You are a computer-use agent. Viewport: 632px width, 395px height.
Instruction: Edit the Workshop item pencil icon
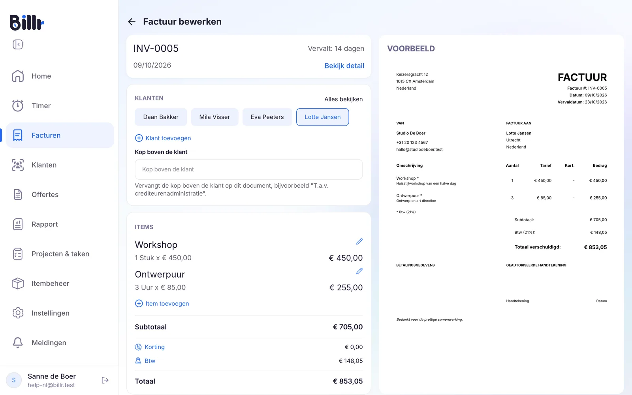tap(359, 241)
